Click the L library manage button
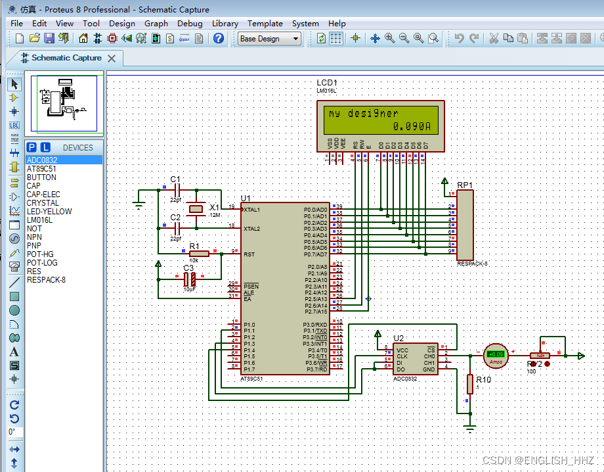Screen dimensions: 604x472 point(45,147)
